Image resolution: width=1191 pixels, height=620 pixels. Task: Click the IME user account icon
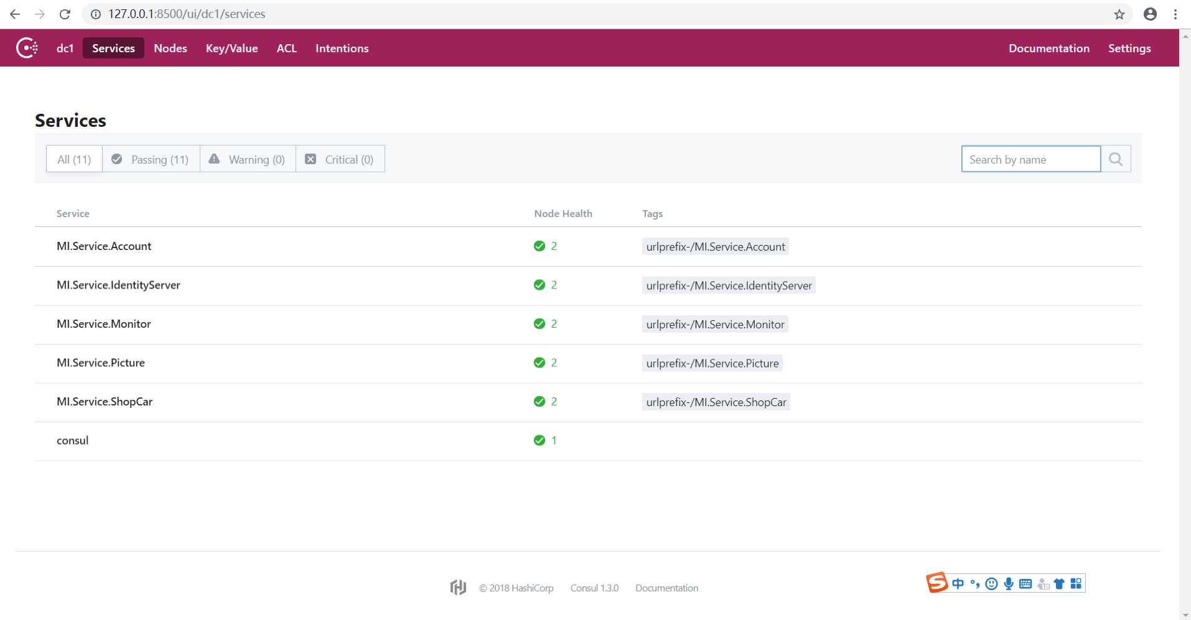[x=1043, y=584]
